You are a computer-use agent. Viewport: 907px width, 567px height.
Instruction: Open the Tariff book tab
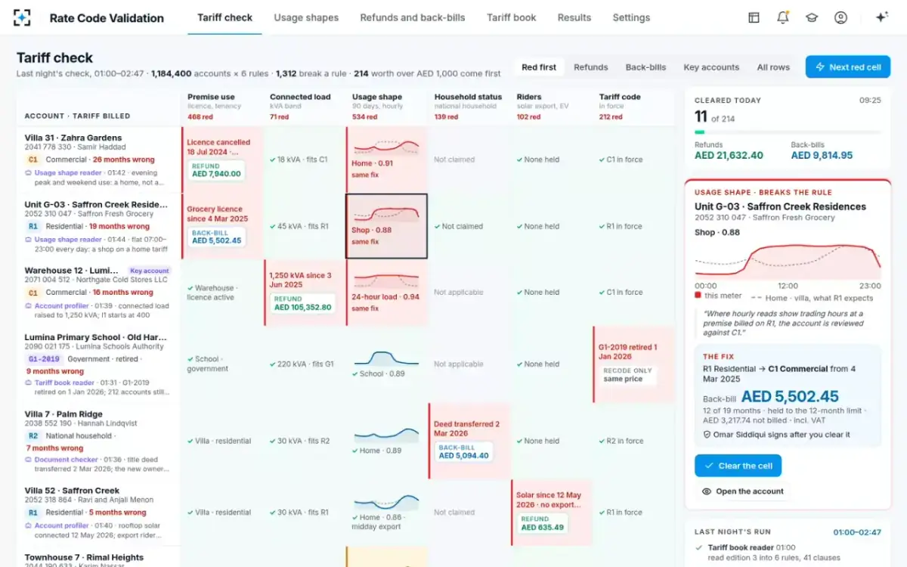point(512,17)
